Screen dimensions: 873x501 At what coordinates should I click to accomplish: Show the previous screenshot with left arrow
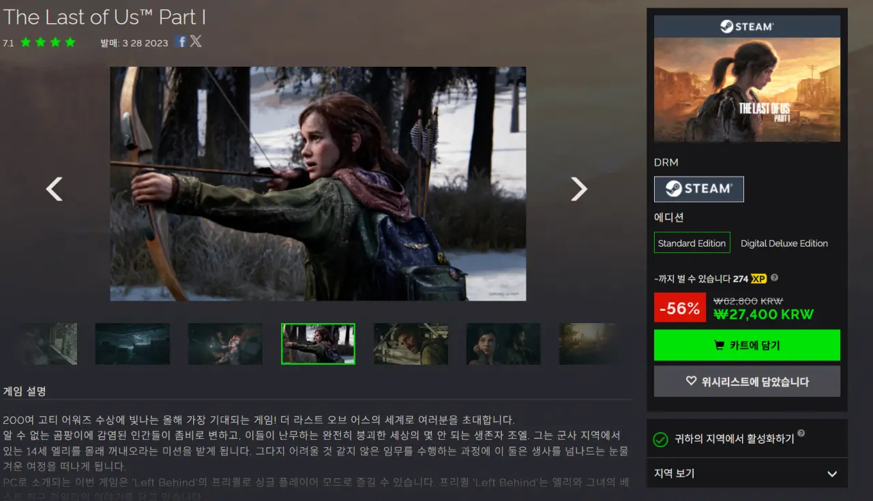coord(54,189)
